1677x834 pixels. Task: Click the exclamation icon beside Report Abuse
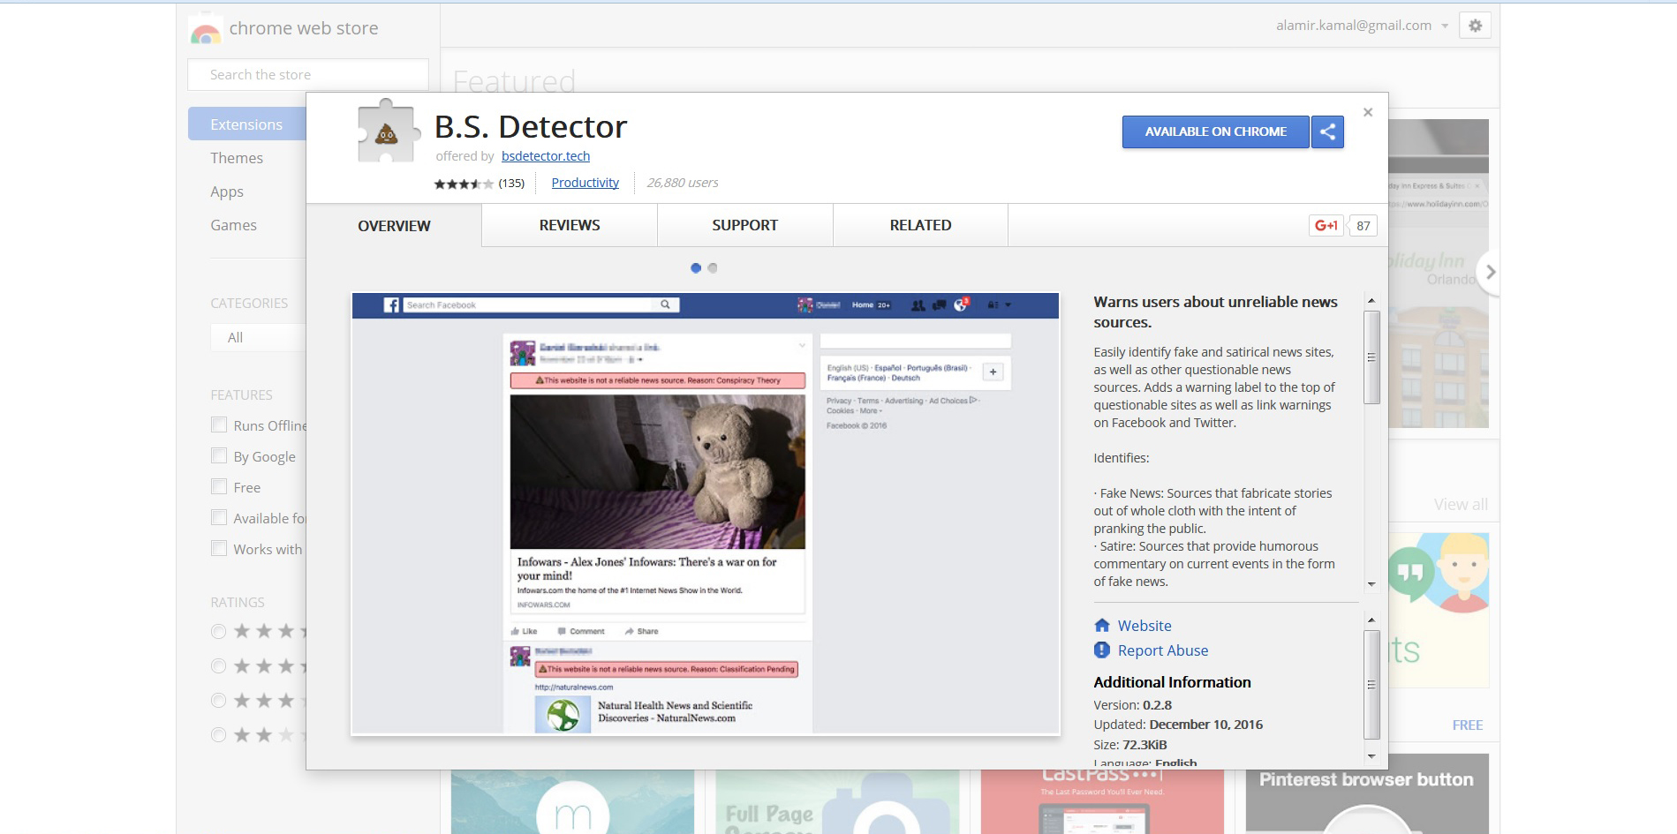pyautogui.click(x=1101, y=650)
